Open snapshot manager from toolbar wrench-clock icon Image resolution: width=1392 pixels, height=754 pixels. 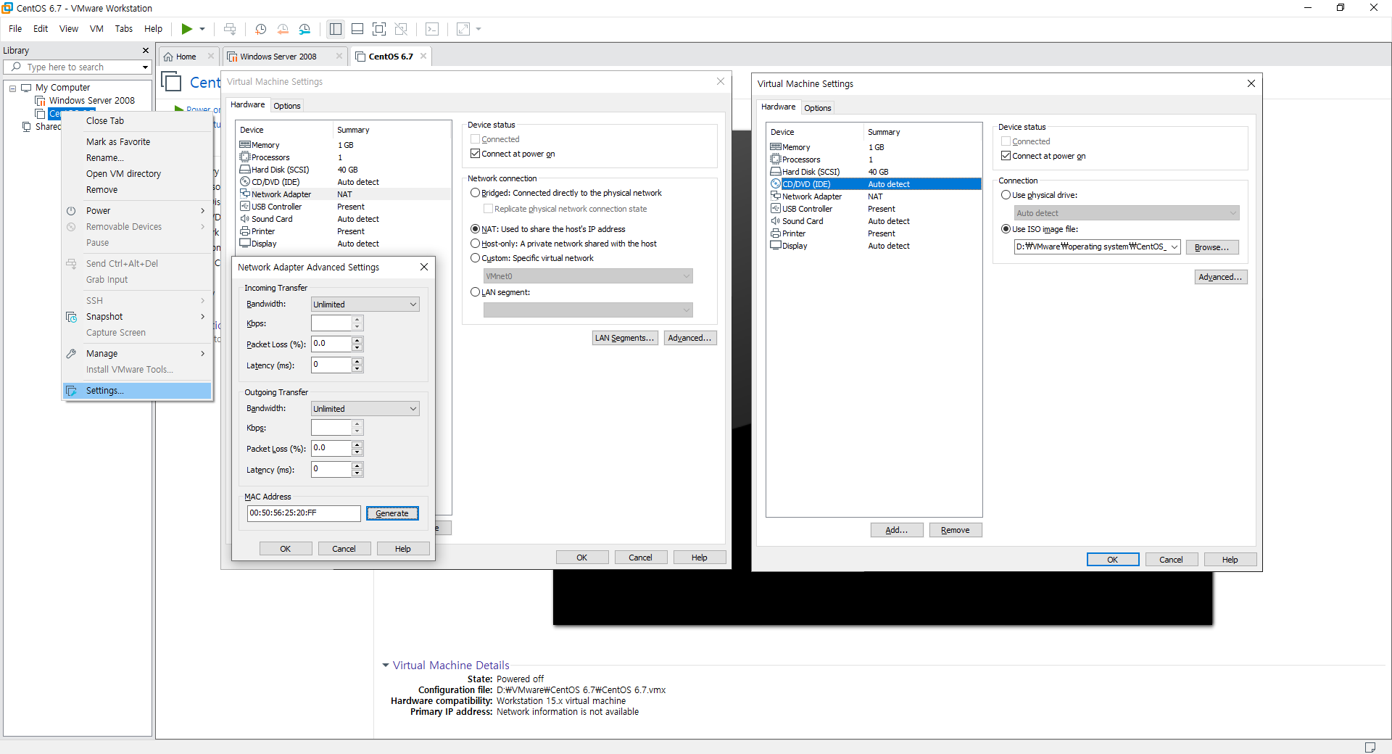click(x=304, y=29)
